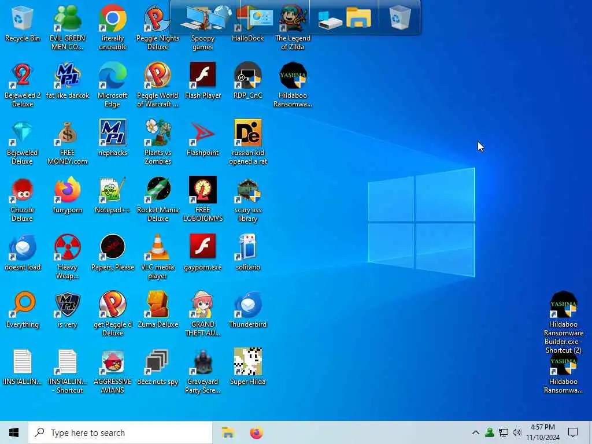
Task: Select the RDP_CnC shortcut
Action: (x=247, y=81)
